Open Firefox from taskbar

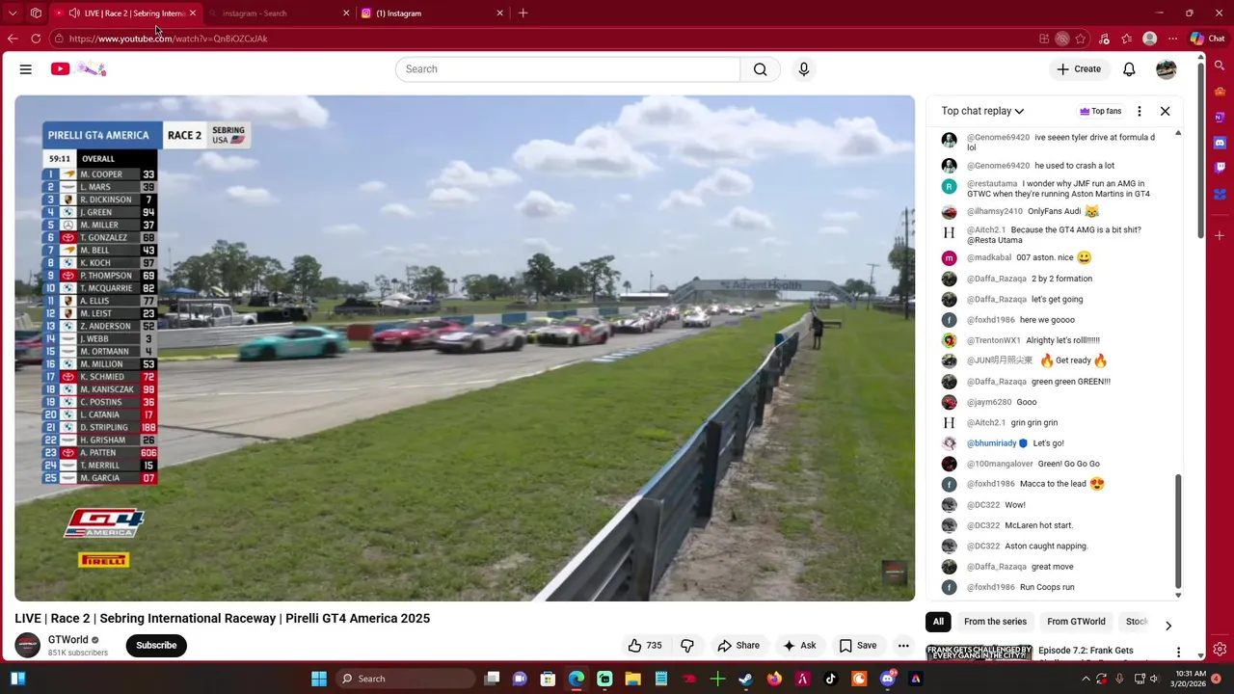click(774, 679)
